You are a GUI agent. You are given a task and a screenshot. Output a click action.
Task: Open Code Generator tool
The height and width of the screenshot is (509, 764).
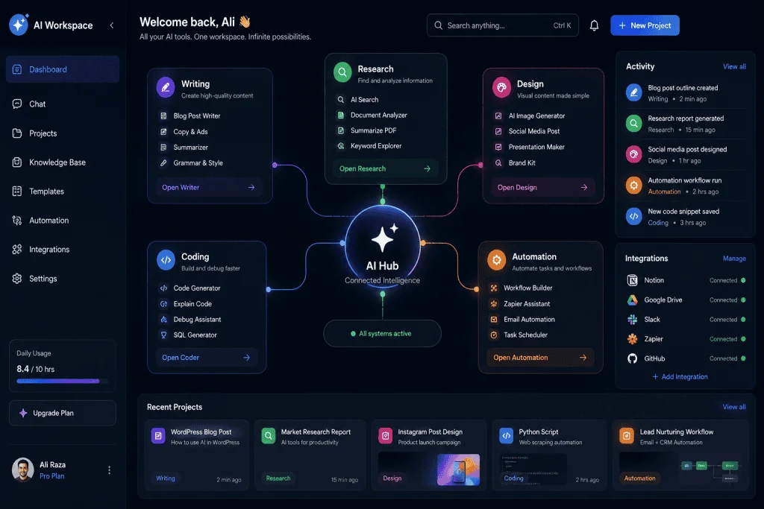190,288
